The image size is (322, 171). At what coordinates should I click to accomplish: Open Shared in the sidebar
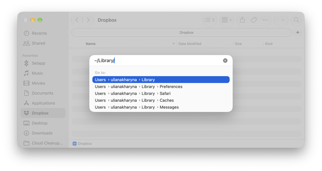tap(43, 43)
